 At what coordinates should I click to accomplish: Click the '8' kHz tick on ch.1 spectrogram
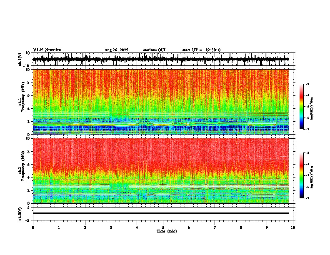(x=29, y=82)
